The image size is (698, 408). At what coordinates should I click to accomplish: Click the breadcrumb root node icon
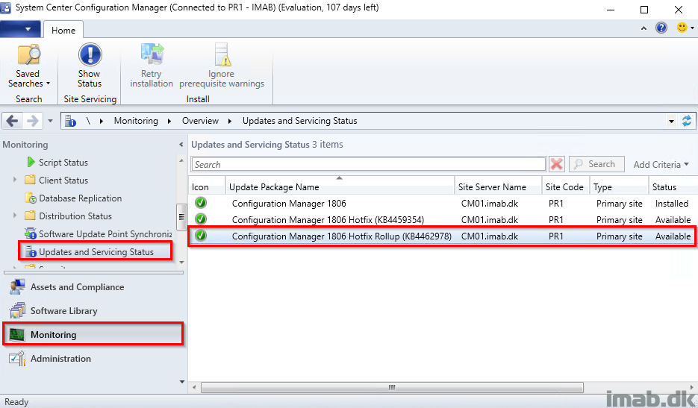pos(70,121)
